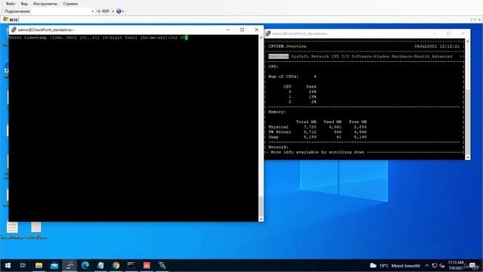
Task: Open the Инструменты menu
Action: coord(45,4)
